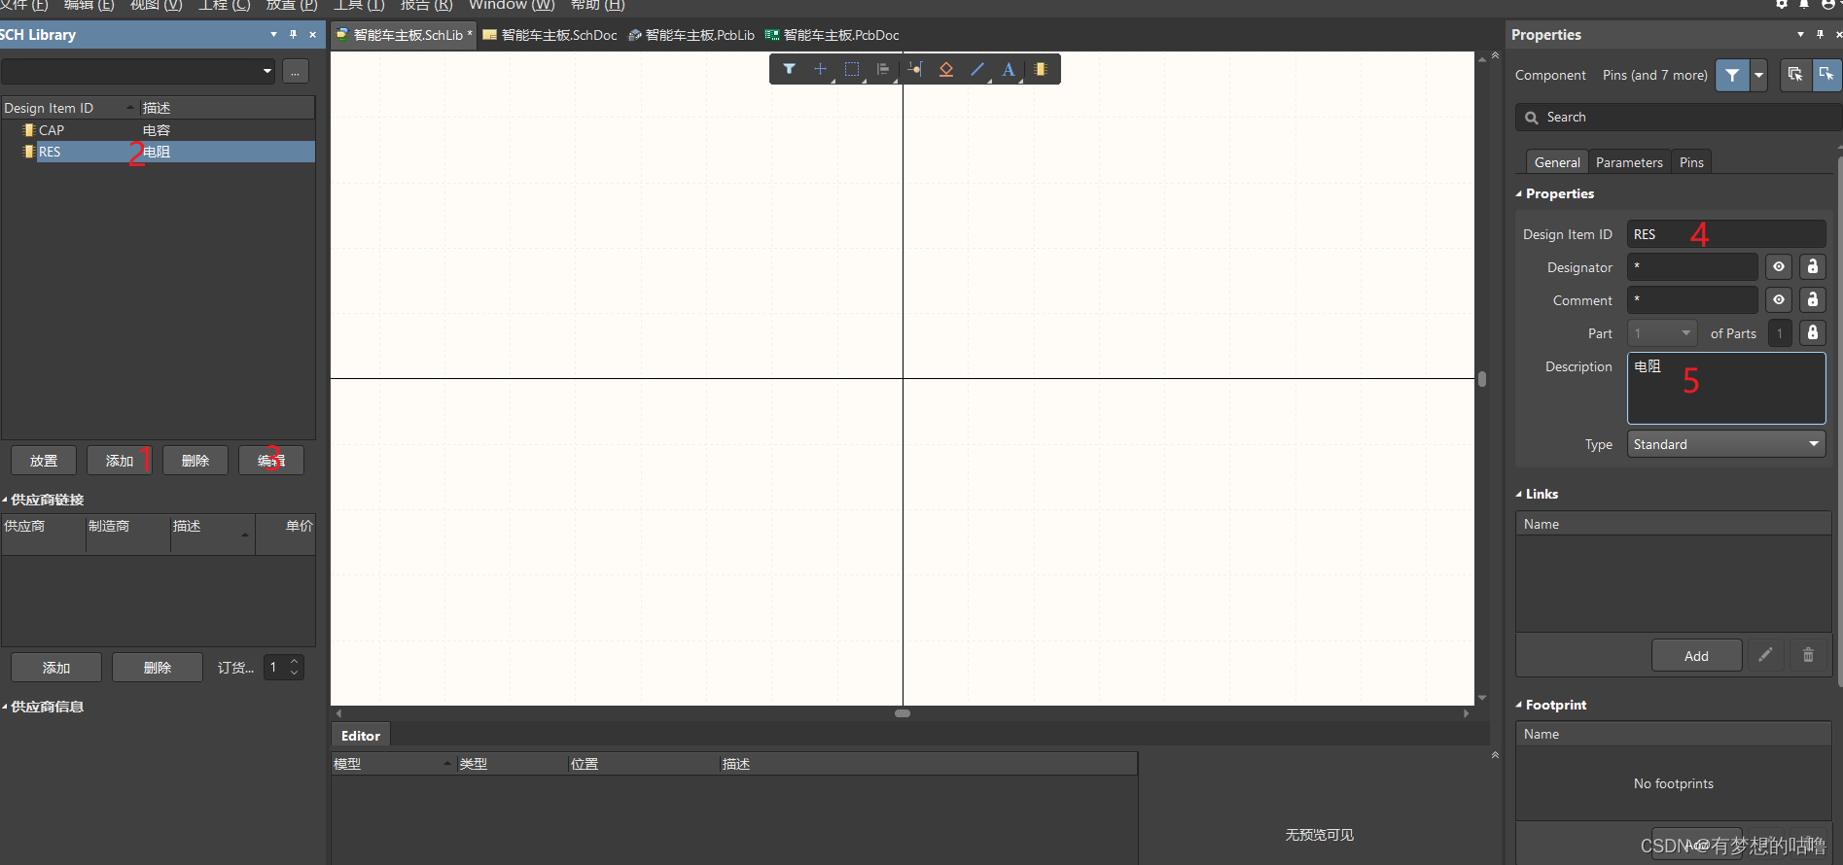1843x865 pixels.
Task: Open the filter funnel dropdown arrow
Action: coord(1758,75)
